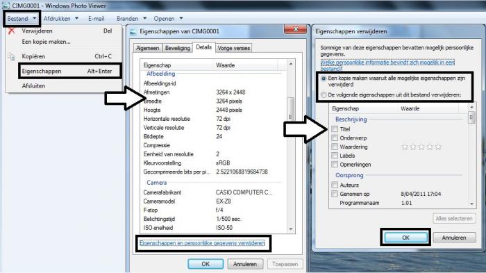Switch to the Algemeen tab

coord(147,48)
